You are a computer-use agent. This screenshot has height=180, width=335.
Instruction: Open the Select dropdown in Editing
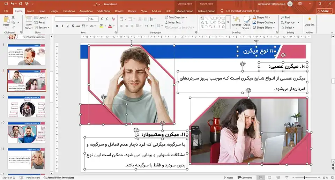(x=288, y=27)
